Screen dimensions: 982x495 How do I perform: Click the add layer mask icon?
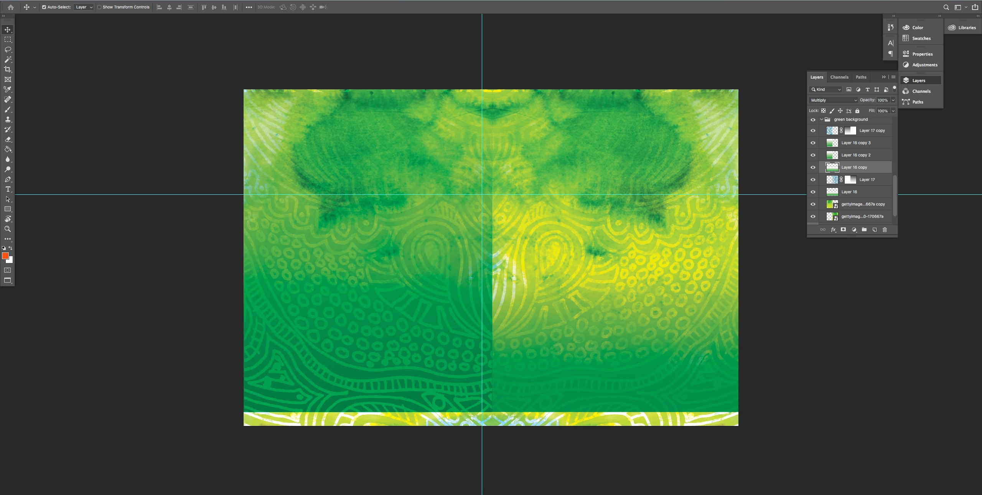[x=843, y=230]
